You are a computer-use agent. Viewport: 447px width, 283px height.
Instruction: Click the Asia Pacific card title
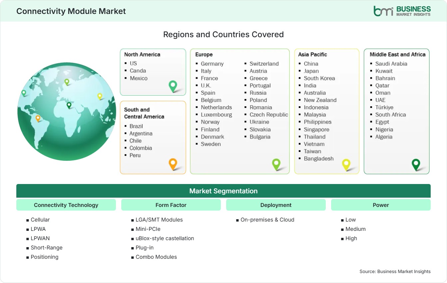click(313, 54)
